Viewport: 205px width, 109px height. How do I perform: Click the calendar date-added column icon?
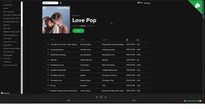coord(127,40)
